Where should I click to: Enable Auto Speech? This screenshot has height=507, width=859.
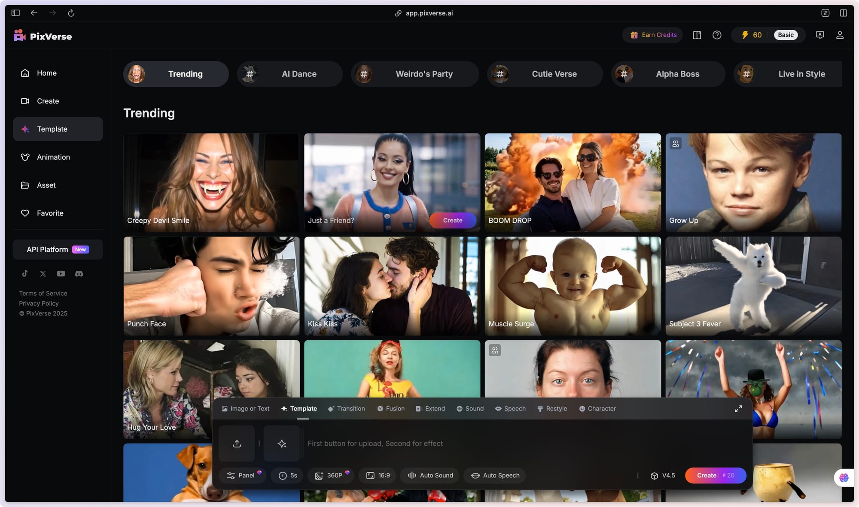click(494, 475)
